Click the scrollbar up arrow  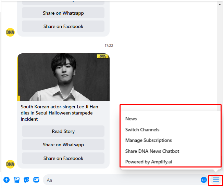click(x=220, y=4)
